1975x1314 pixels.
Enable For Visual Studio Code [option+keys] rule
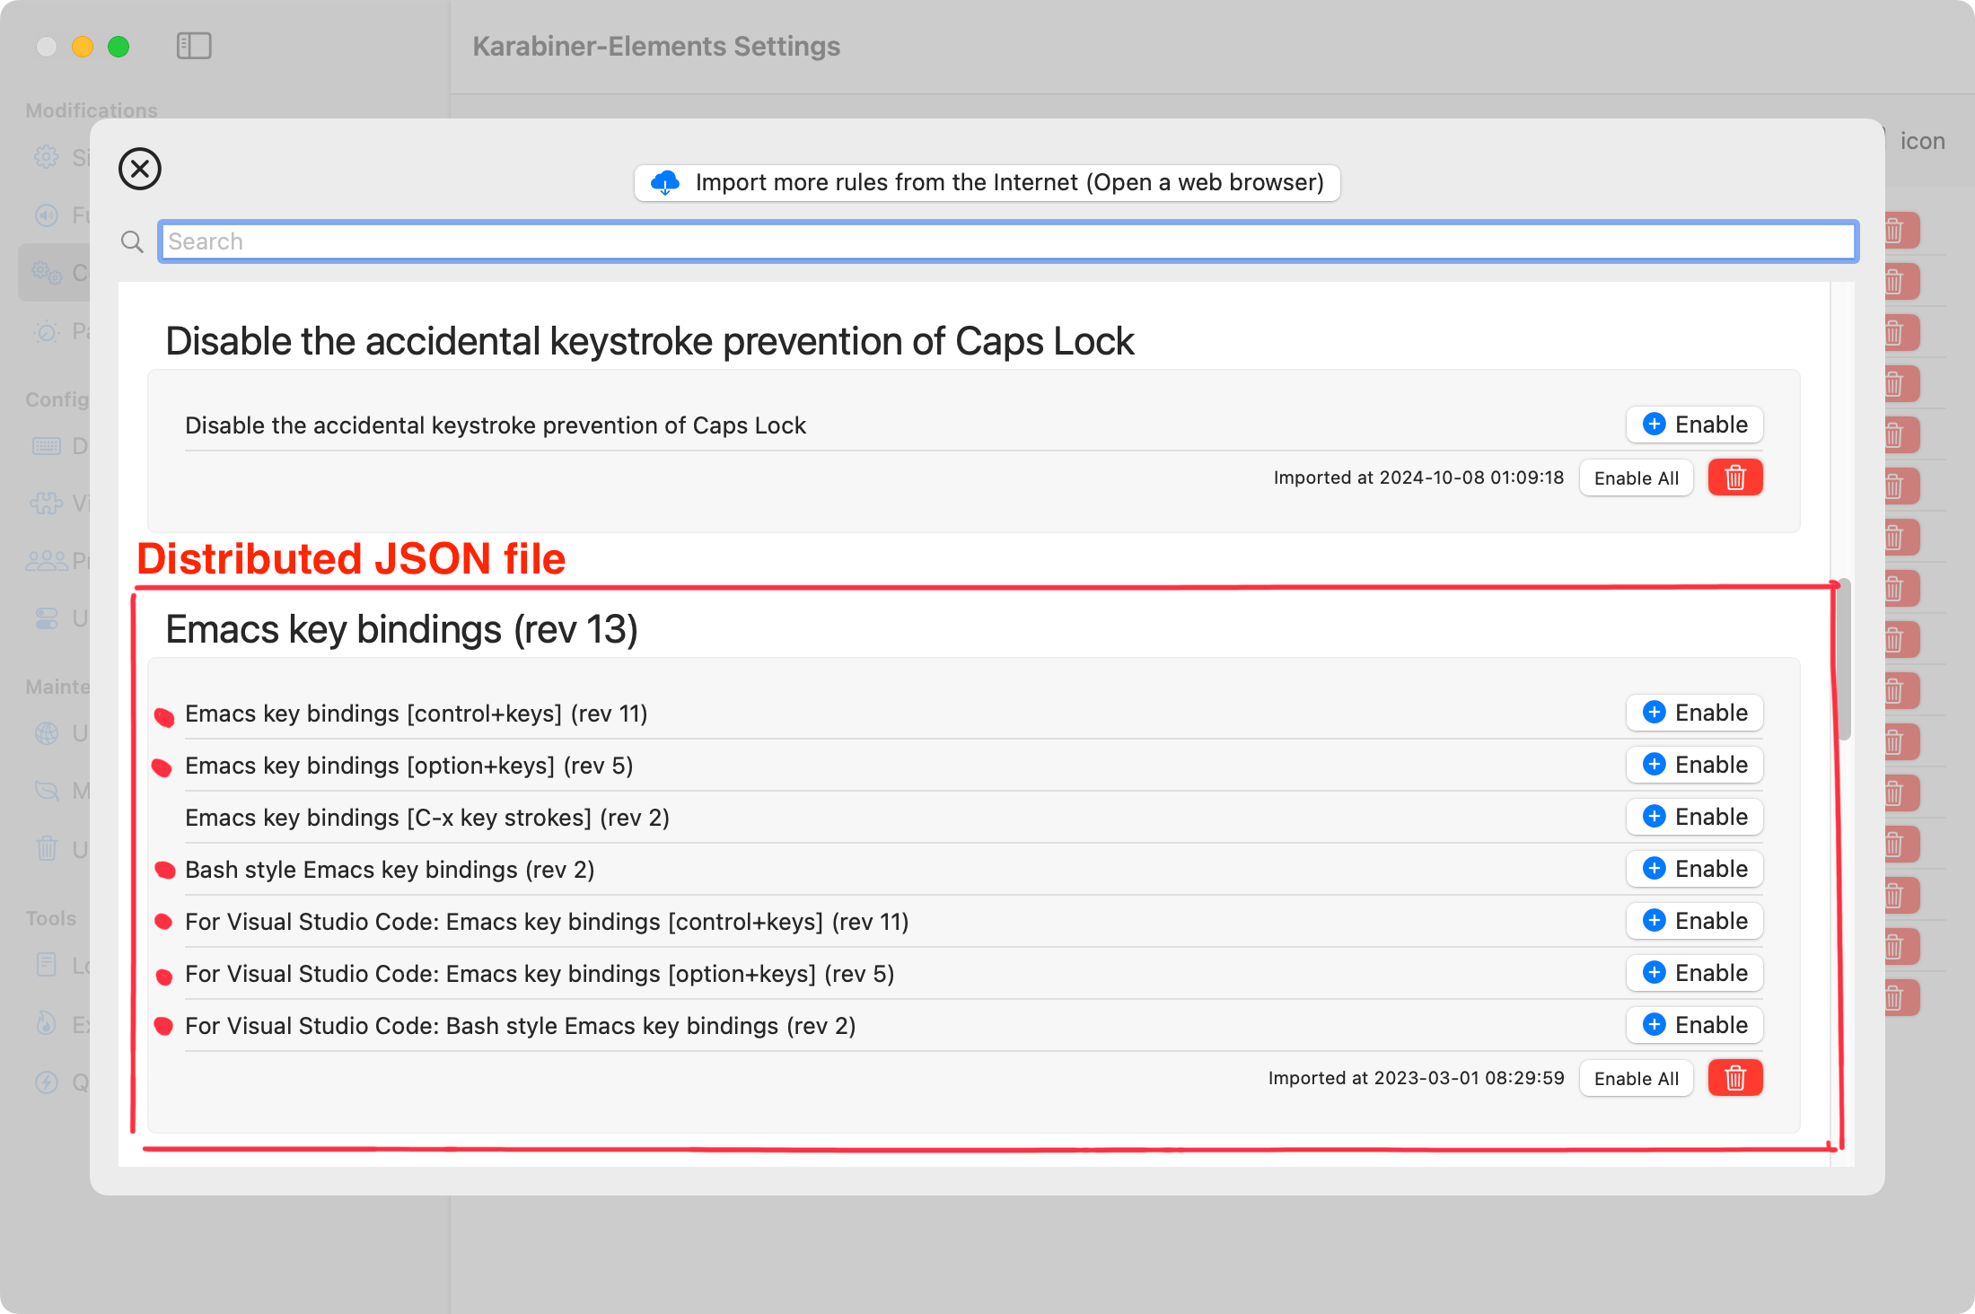pyautogui.click(x=1694, y=973)
